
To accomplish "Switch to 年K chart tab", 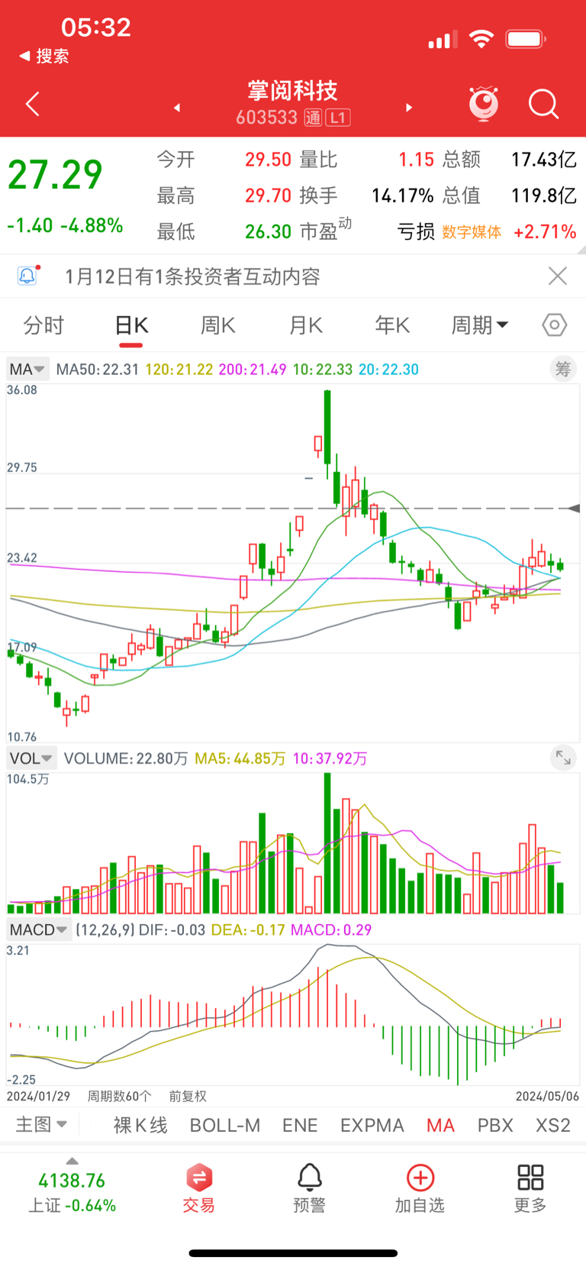I will (x=393, y=325).
